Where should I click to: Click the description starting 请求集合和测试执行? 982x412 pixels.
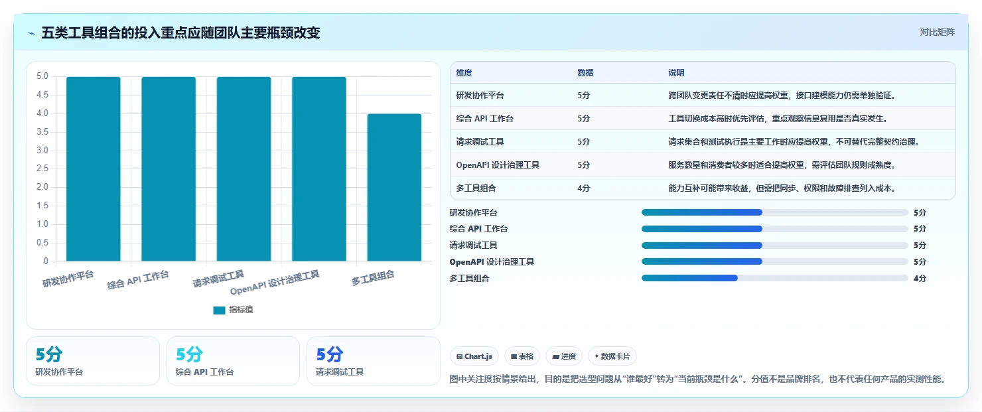pyautogui.click(x=794, y=142)
